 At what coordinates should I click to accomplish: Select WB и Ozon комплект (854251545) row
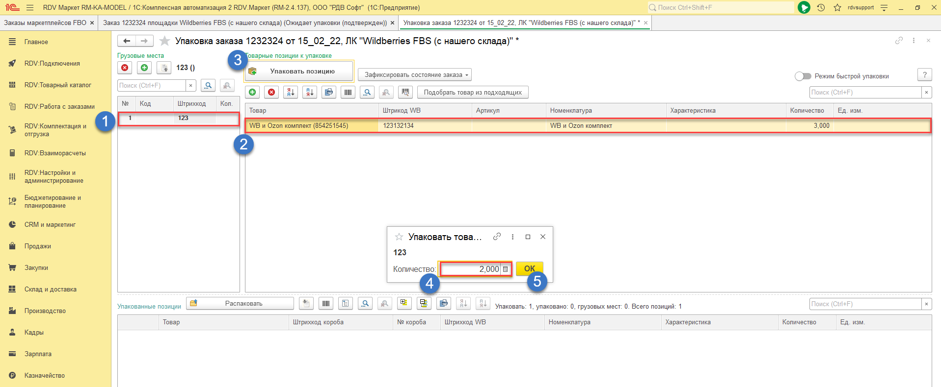pos(588,126)
